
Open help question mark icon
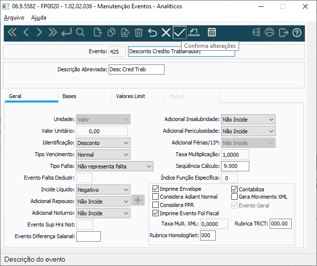297,33
